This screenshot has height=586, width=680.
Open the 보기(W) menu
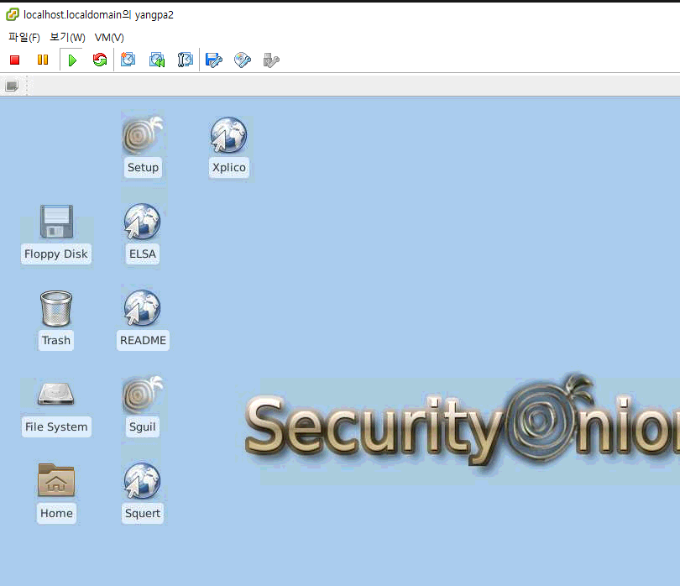coord(67,38)
